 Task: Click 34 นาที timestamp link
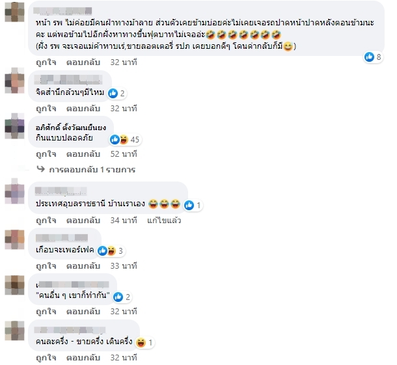124,221
